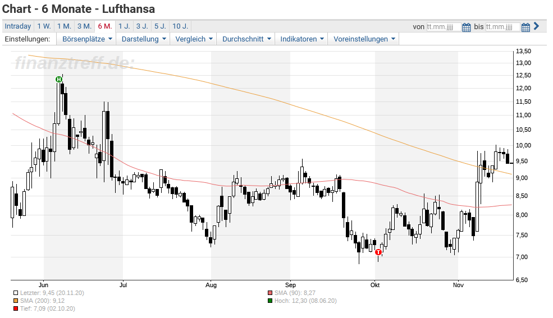Click the 6,50 y-axis price label
Viewport: 553px width, 318px height.
(523, 280)
